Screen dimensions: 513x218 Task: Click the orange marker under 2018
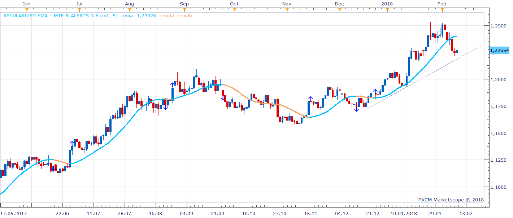click(387, 10)
